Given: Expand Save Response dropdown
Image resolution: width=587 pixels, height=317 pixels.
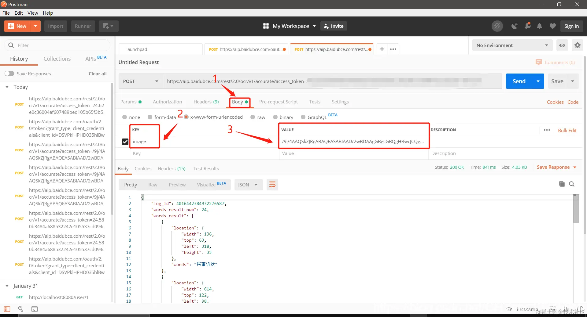Looking at the screenshot, I should click(575, 167).
